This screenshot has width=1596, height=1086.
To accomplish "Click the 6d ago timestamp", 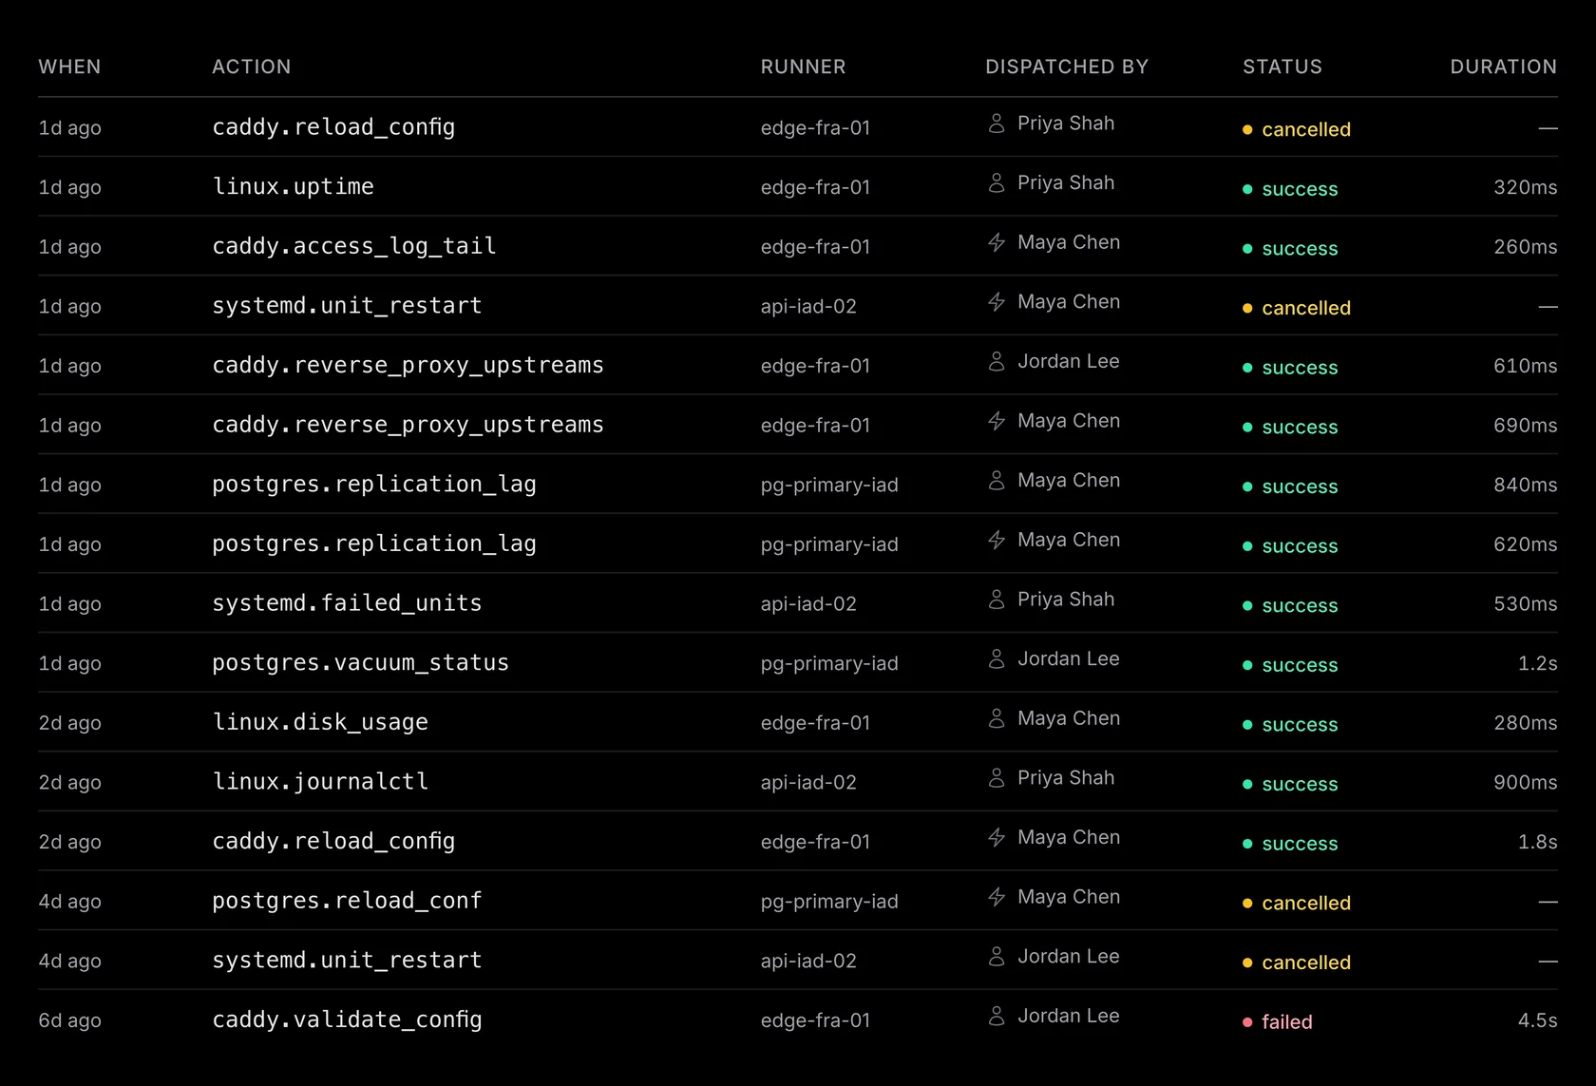I will point(69,1020).
